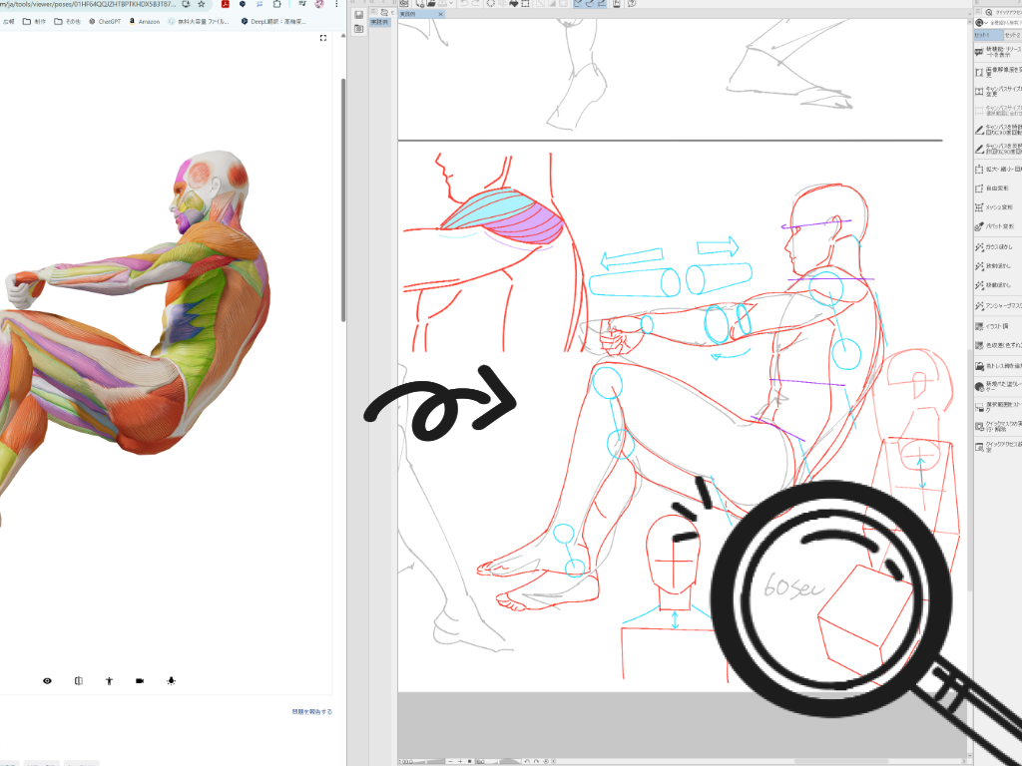This screenshot has height=766, width=1022.
Task: Open the 無料大容量 ファイル bookmark
Action: point(199,22)
